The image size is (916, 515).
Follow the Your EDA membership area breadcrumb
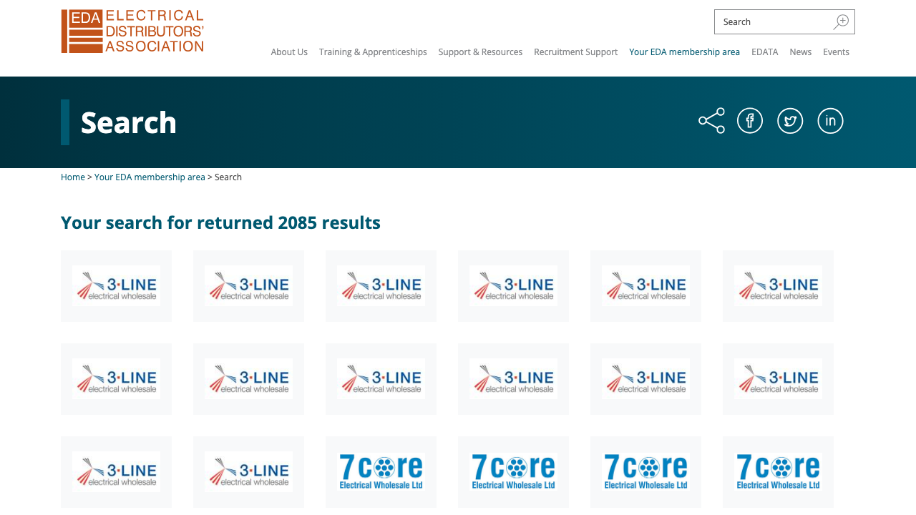pos(150,175)
